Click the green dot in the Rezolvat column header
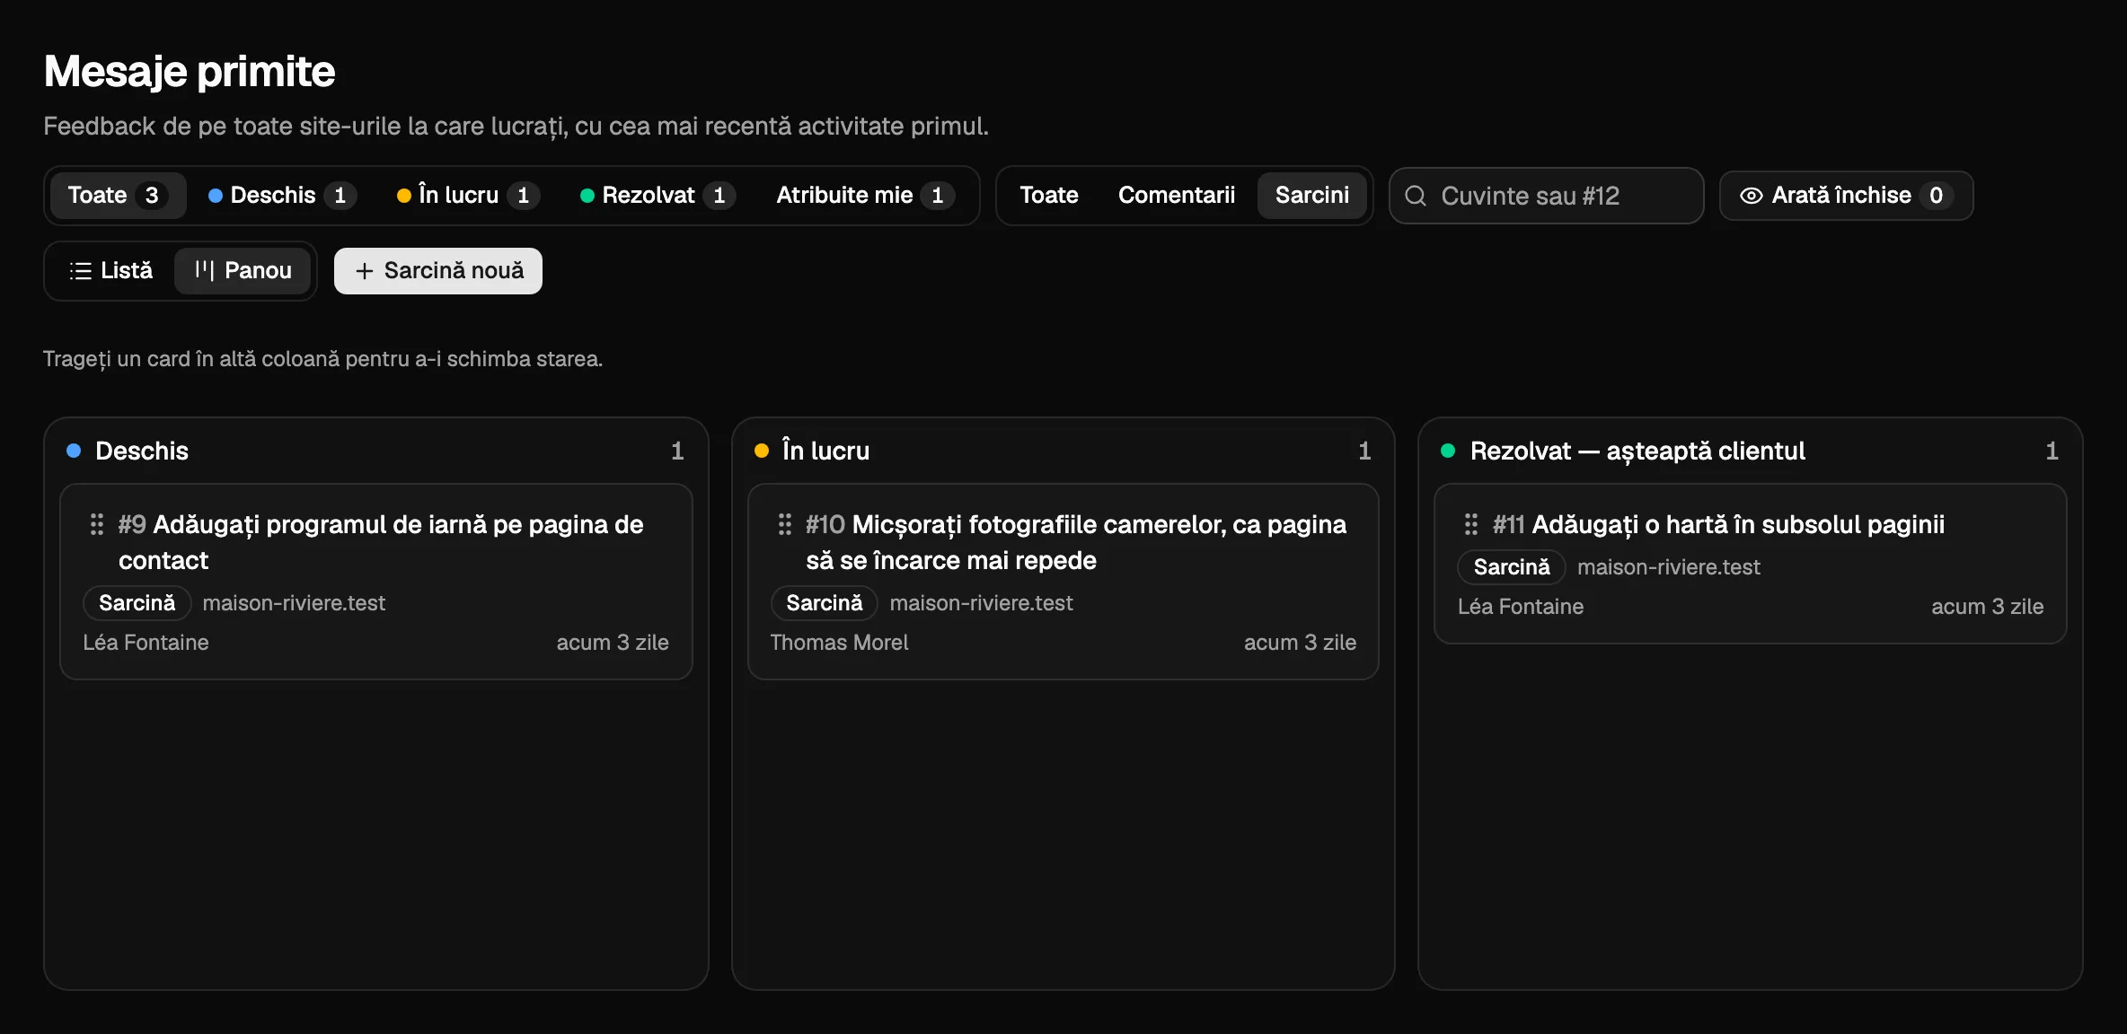 (1448, 451)
